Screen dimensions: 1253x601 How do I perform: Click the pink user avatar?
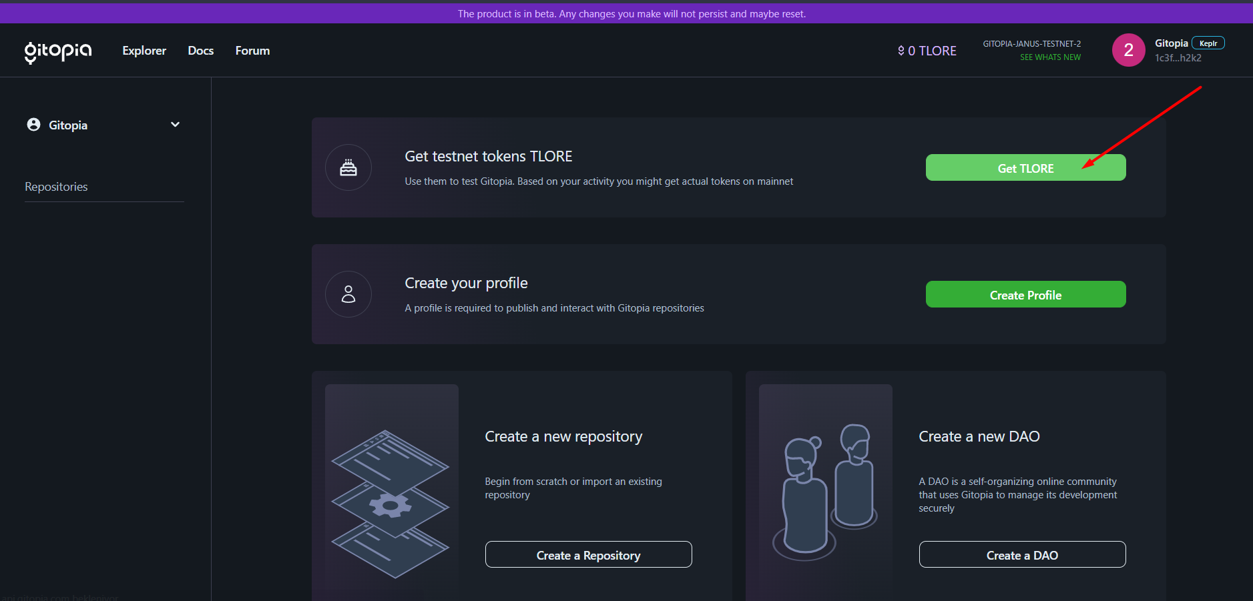coord(1129,50)
